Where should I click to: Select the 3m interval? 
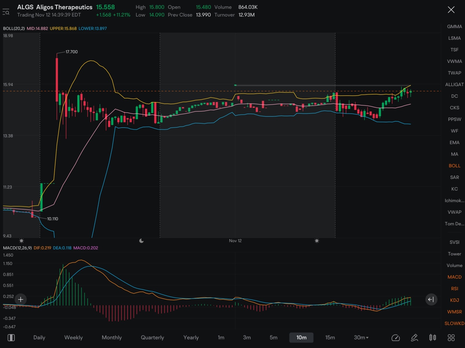pos(247,338)
